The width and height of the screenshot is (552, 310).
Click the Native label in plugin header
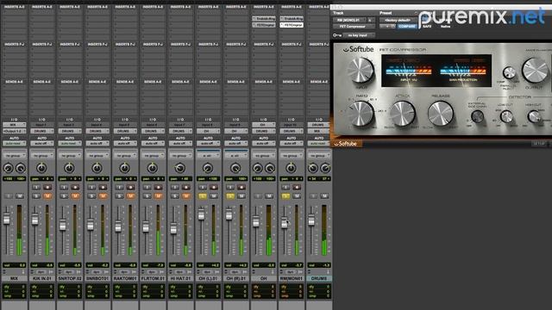coord(445,27)
